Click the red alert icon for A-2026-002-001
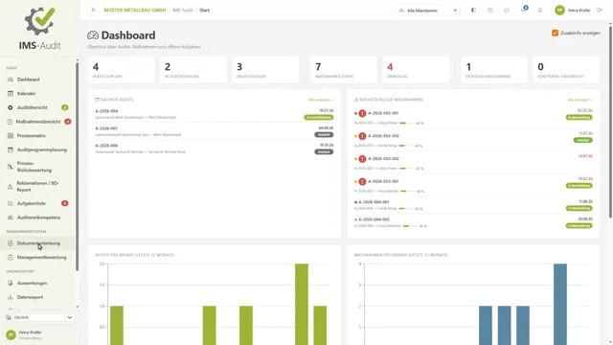The image size is (613, 345). (x=362, y=113)
